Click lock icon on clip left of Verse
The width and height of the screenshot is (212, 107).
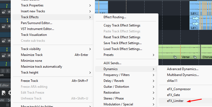(x=175, y=57)
